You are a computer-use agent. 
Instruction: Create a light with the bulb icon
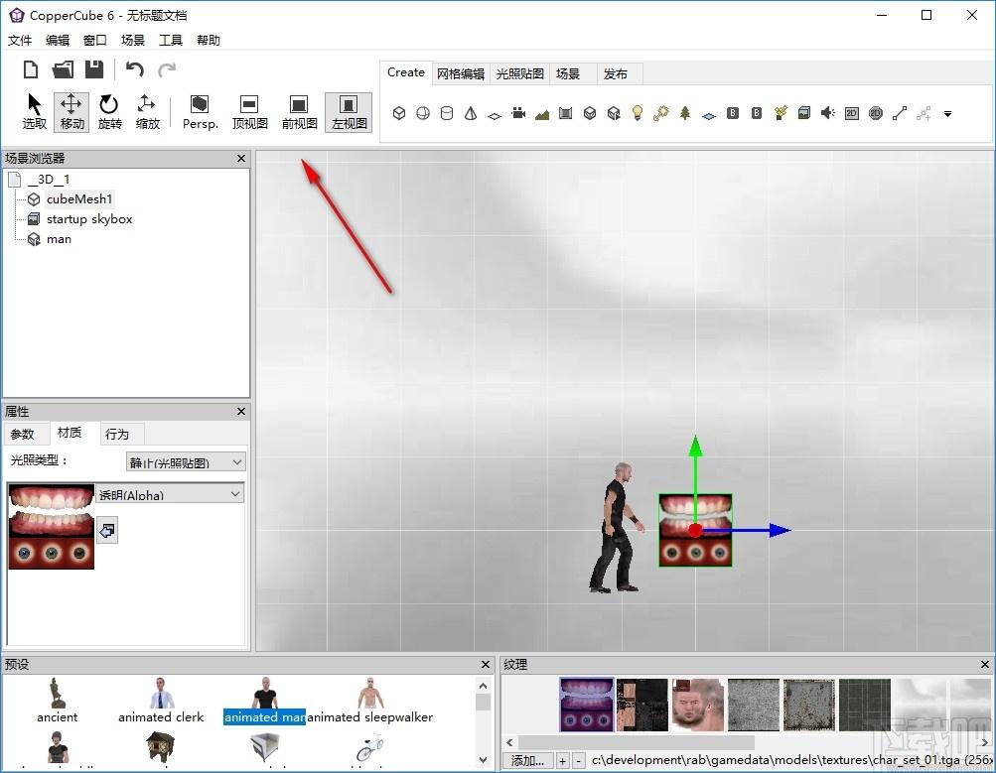pyautogui.click(x=638, y=113)
